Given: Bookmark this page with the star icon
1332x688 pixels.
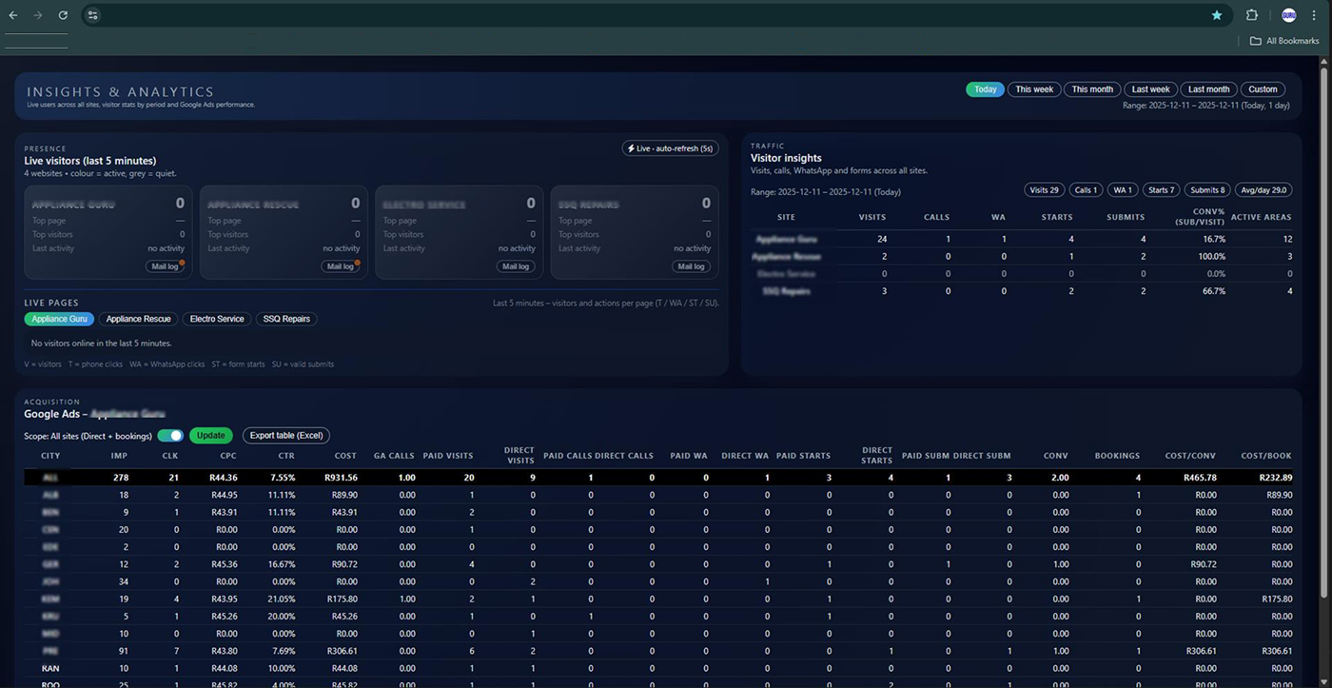Looking at the screenshot, I should click(x=1217, y=15).
